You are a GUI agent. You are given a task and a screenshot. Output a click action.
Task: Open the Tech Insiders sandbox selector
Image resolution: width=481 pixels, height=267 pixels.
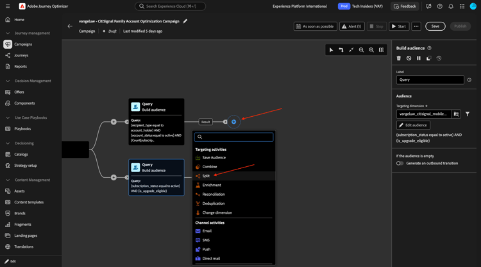pyautogui.click(x=360, y=6)
